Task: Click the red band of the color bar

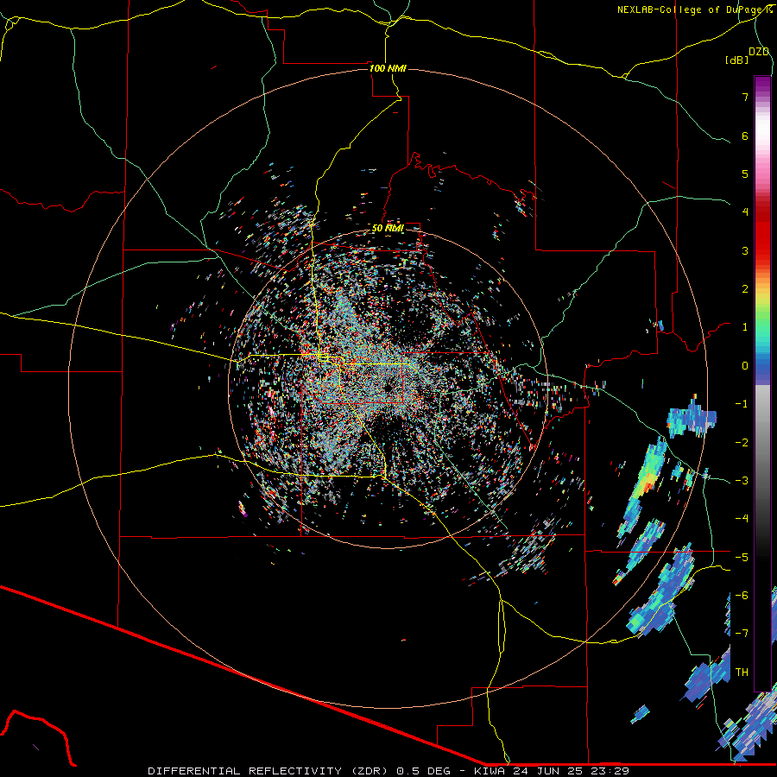Action: pyautogui.click(x=762, y=233)
